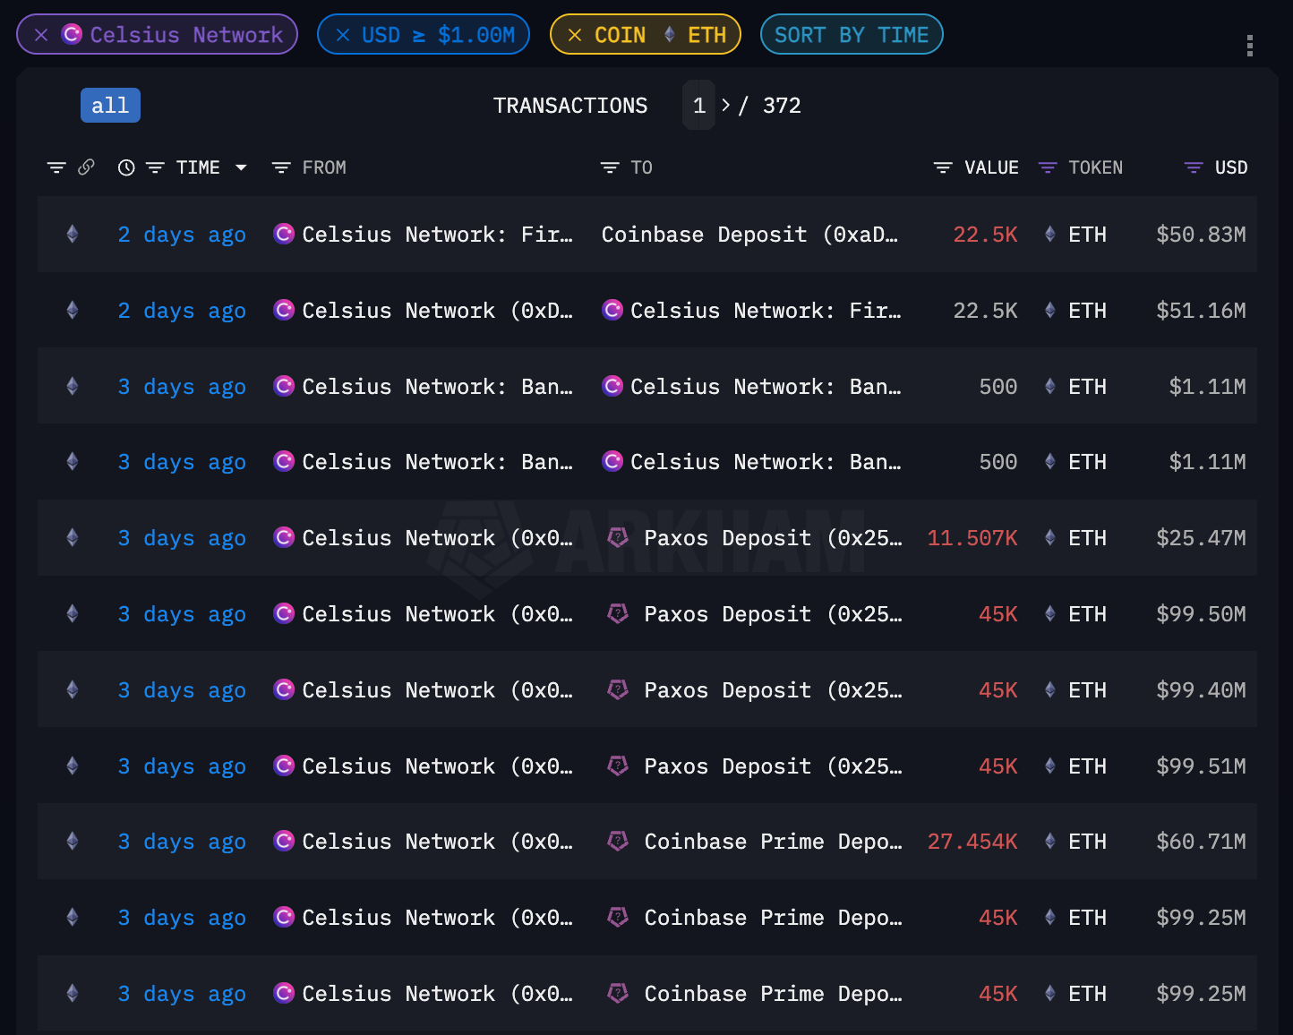Click the Celsius logo in the filter chip

tap(72, 34)
